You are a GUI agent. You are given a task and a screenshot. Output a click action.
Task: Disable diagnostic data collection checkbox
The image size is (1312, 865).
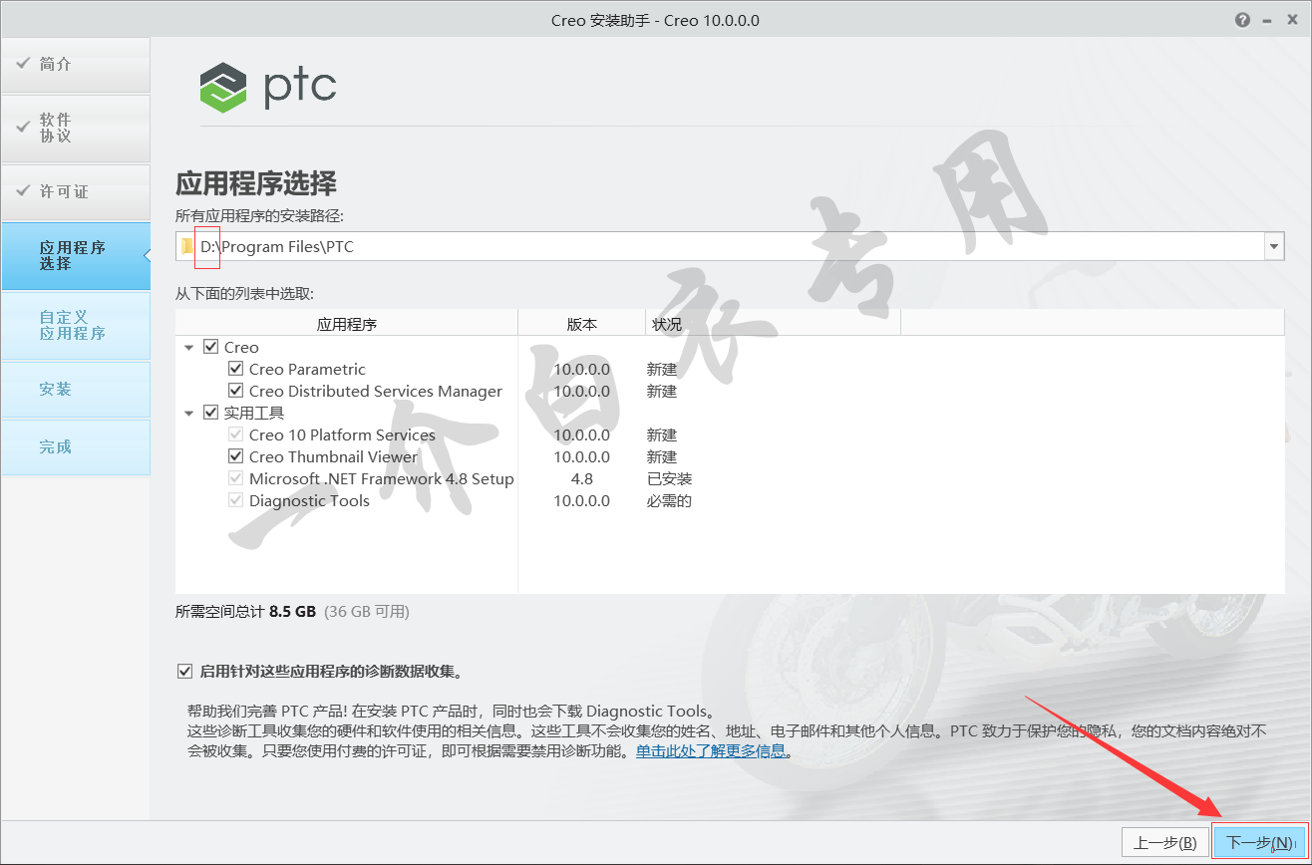click(184, 671)
